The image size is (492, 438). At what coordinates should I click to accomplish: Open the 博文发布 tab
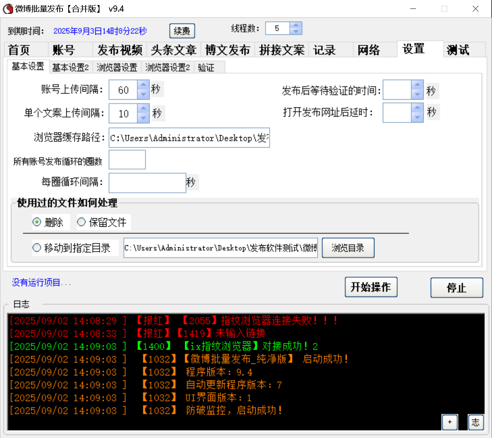pos(227,49)
